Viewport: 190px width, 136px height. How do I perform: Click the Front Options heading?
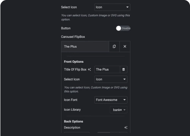tap(74, 62)
